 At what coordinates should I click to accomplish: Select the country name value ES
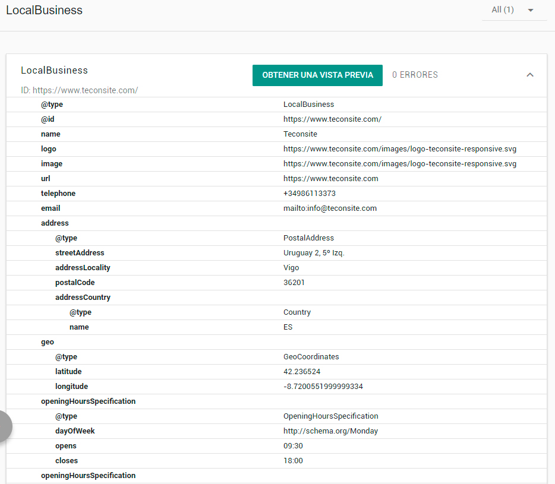click(x=288, y=327)
